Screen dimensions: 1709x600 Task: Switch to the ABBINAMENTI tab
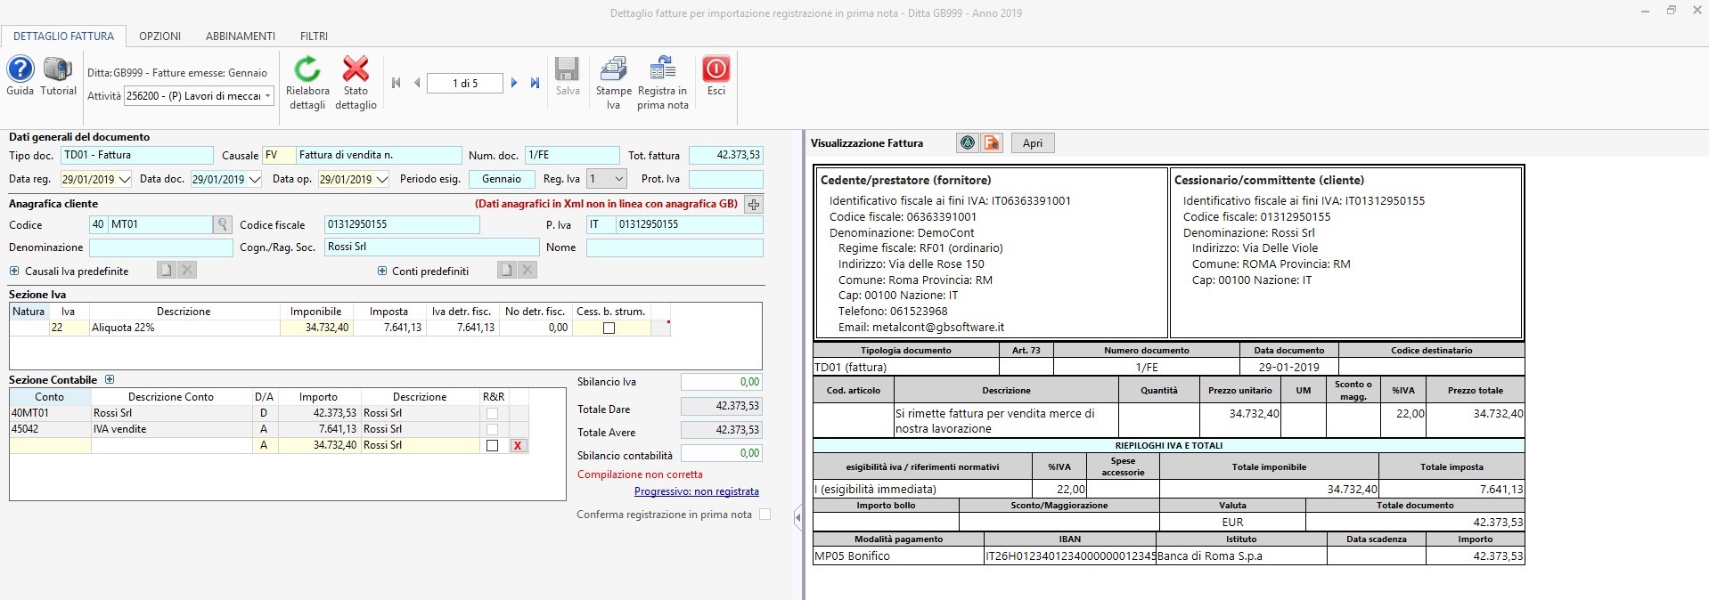pos(240,36)
